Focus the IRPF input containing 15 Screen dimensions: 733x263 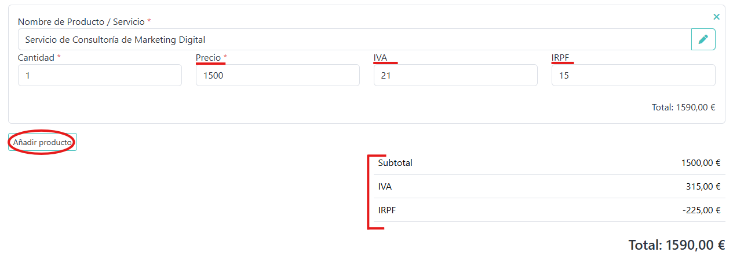click(633, 75)
